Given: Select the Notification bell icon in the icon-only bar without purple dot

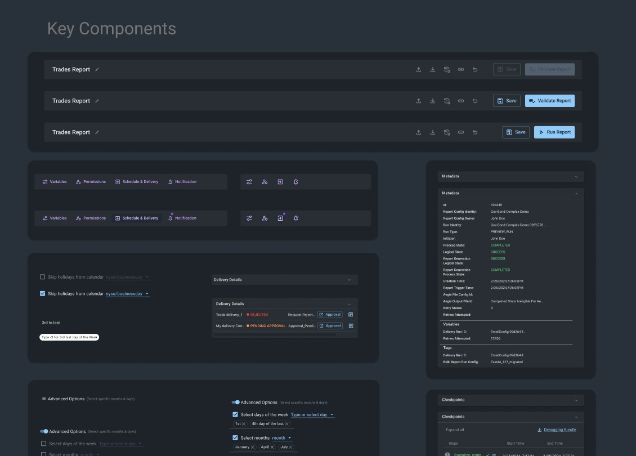Looking at the screenshot, I should (x=296, y=182).
